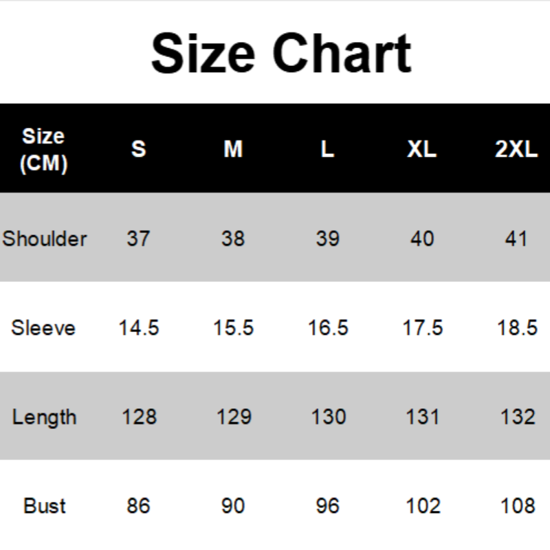Click the bust value 90 for M
550x550 pixels.
233,506
